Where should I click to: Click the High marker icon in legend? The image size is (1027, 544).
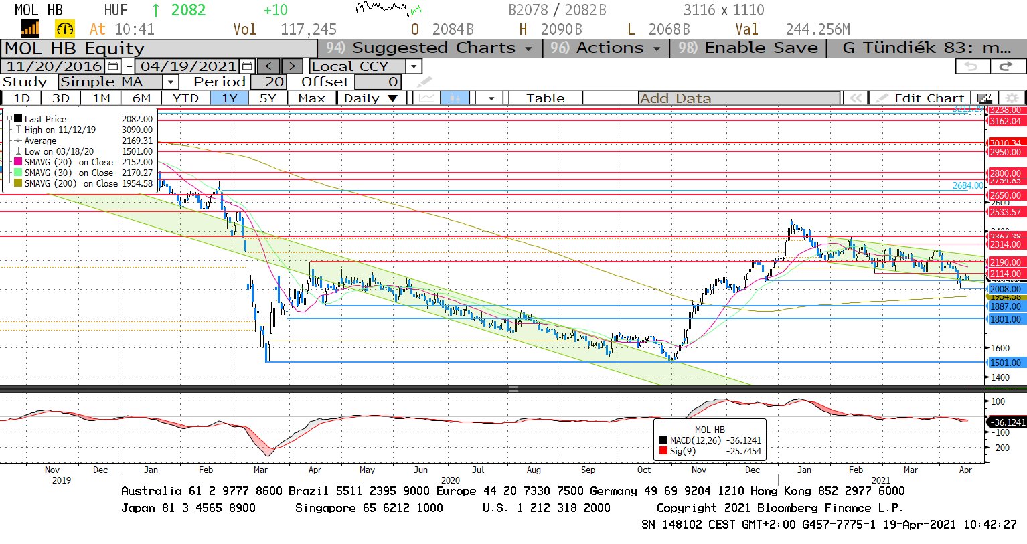(18, 130)
